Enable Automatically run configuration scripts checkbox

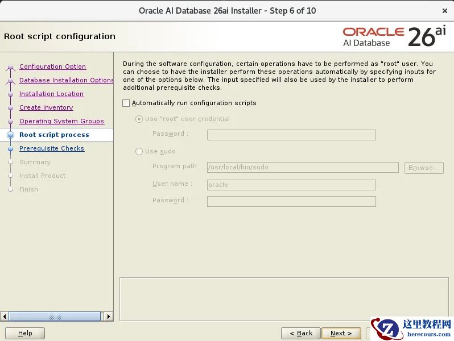(x=126, y=103)
